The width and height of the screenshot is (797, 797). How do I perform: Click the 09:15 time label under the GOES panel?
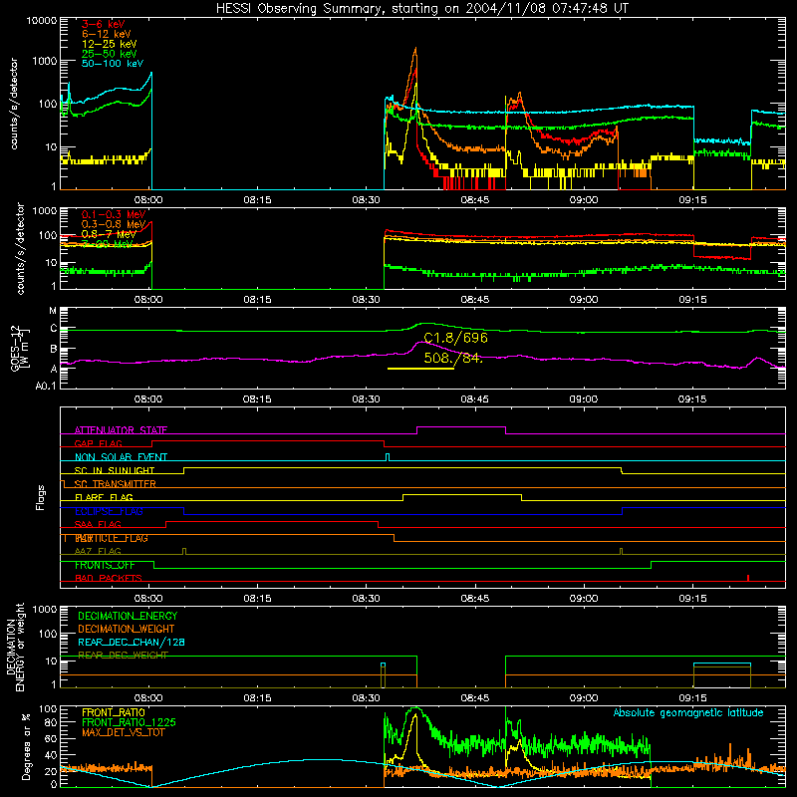tap(692, 399)
